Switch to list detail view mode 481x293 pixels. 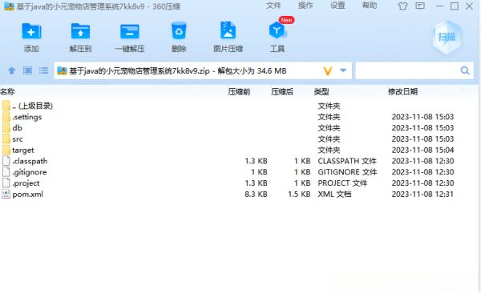tap(43, 70)
